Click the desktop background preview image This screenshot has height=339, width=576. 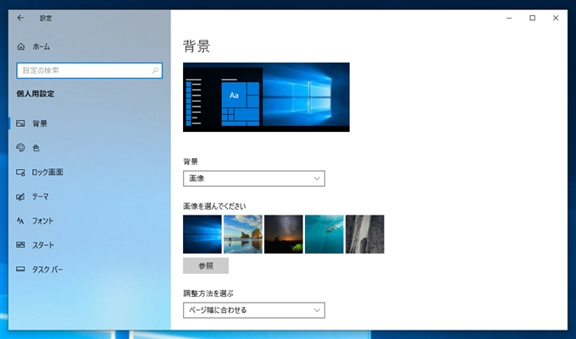(x=266, y=97)
